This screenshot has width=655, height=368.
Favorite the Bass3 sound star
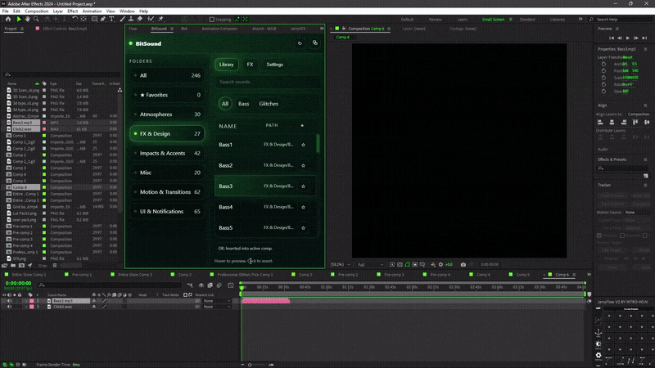pos(303,186)
